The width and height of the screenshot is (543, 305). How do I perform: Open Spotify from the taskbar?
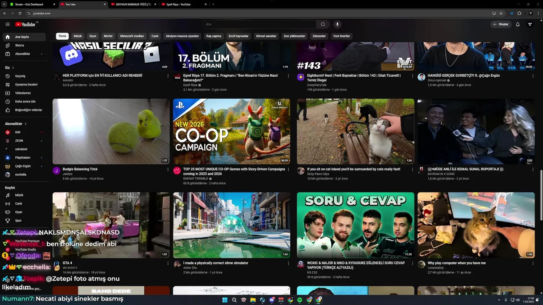click(300, 300)
